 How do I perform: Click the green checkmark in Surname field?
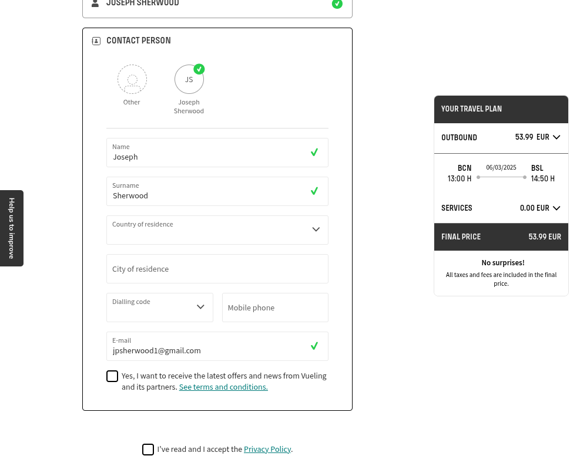(x=314, y=191)
